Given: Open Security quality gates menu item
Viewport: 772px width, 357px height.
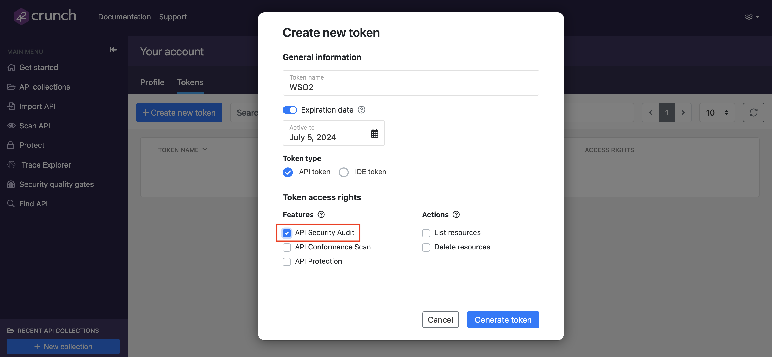Looking at the screenshot, I should tap(56, 184).
